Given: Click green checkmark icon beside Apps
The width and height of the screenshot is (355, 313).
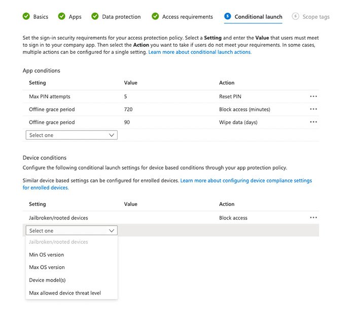Looking at the screenshot, I should coord(61,16).
